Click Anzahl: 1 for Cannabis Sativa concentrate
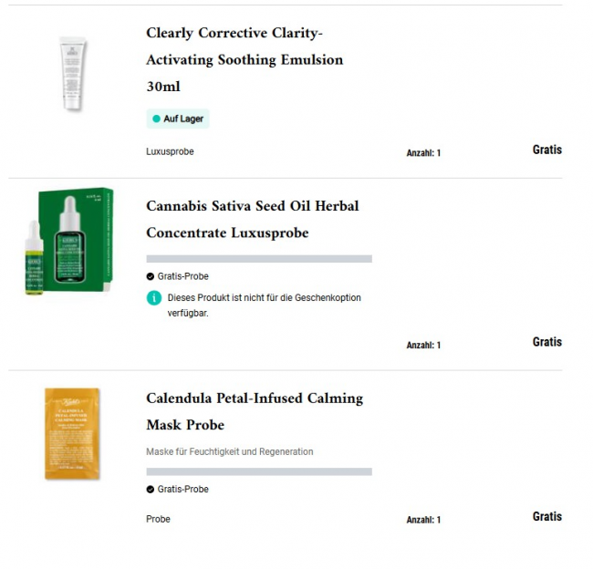Image resolution: width=593 pixels, height=569 pixels. click(423, 346)
